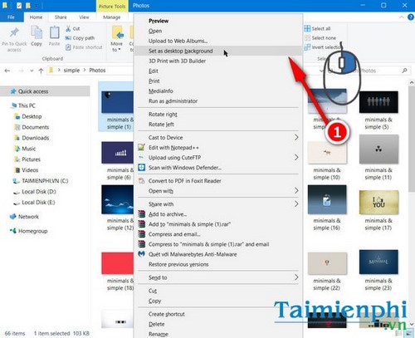Expand the Send to submenu arrow
The height and width of the screenshot is (338, 415).
[x=296, y=277]
